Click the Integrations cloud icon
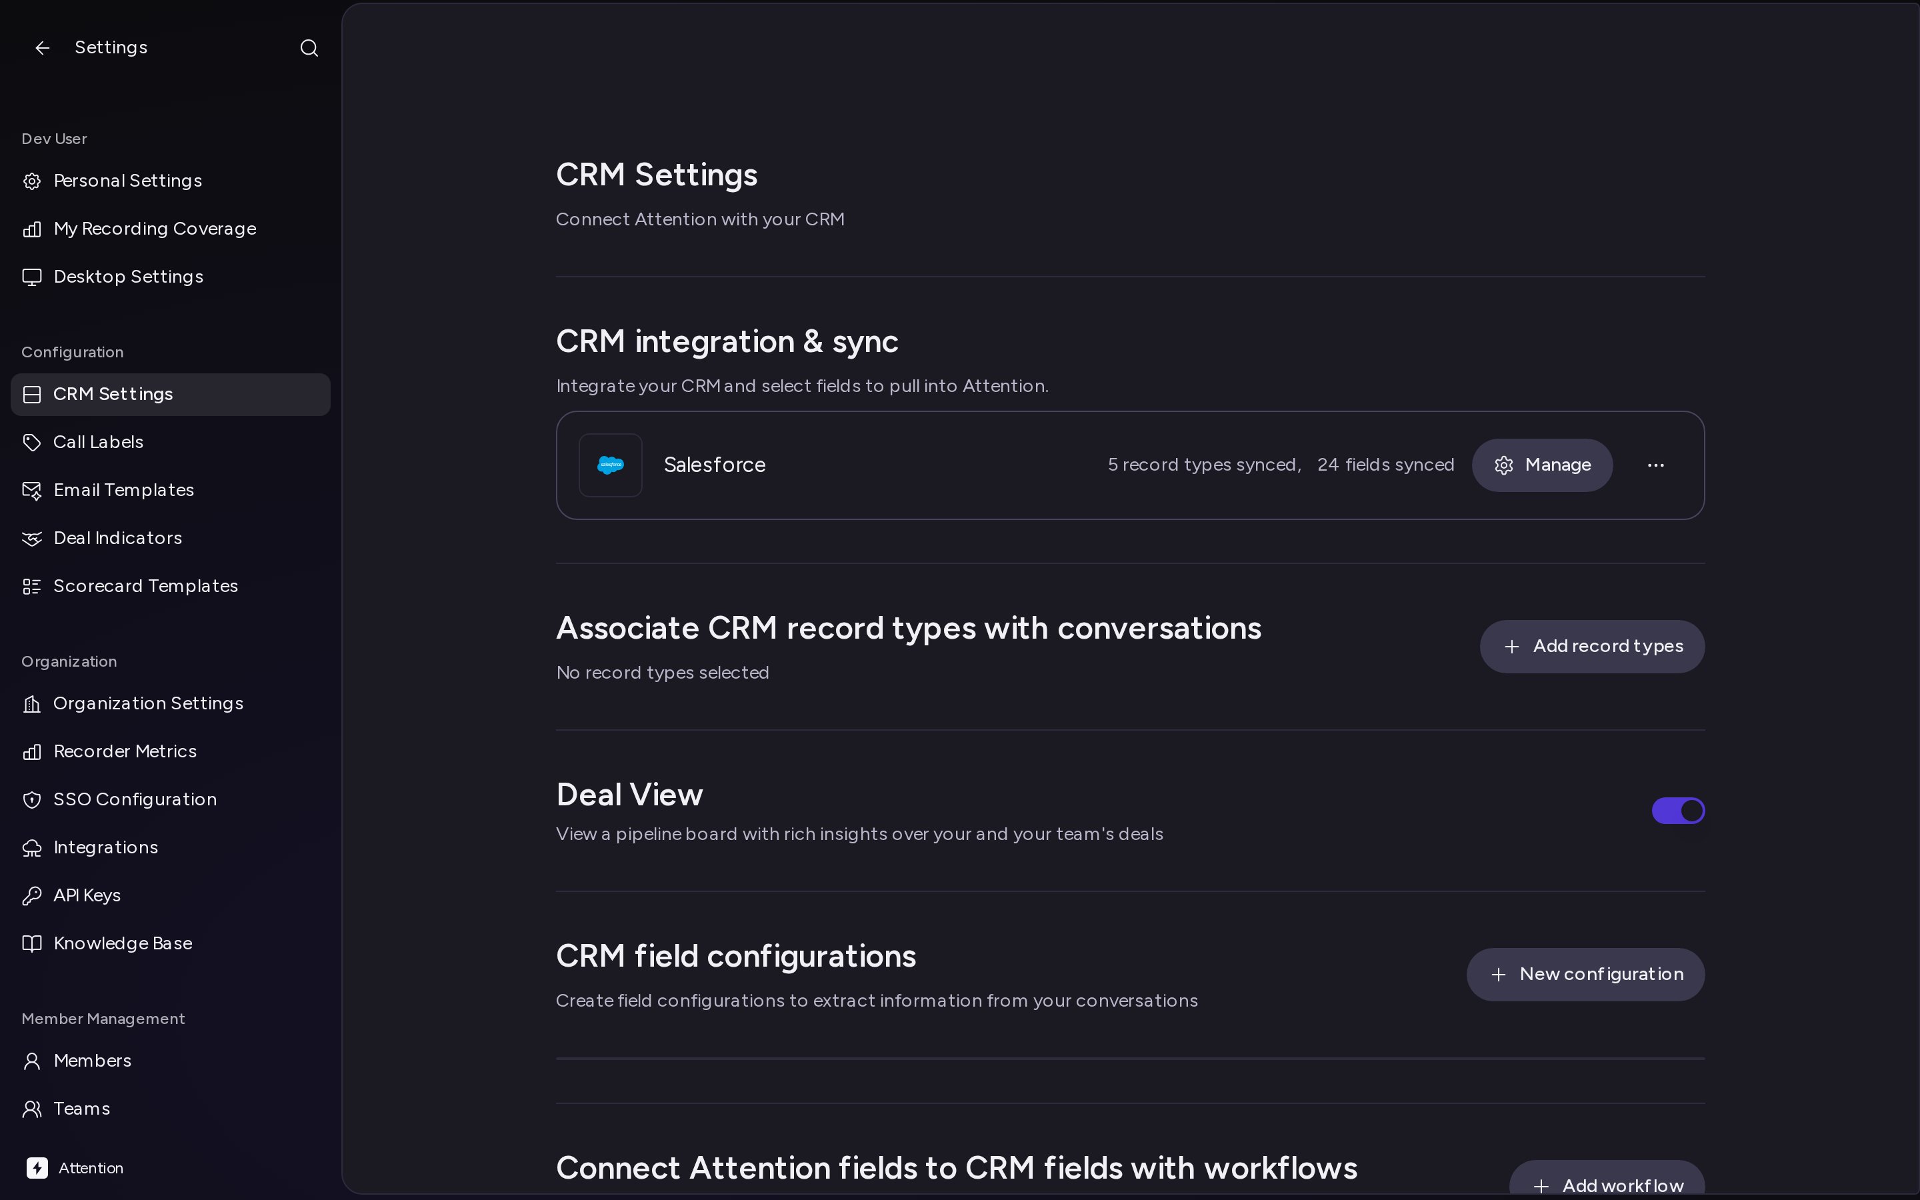Screen dimensions: 1920x1200 32,847
